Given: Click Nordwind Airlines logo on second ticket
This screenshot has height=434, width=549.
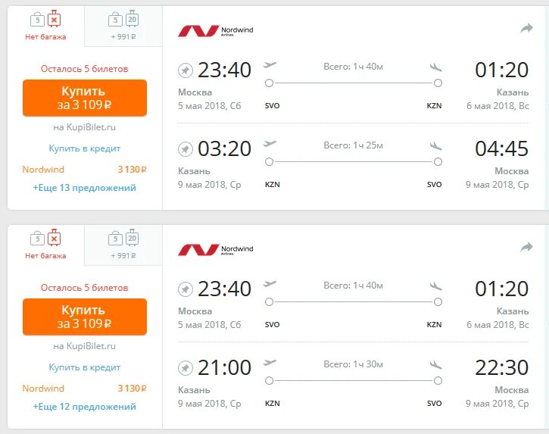Looking at the screenshot, I should click(216, 250).
